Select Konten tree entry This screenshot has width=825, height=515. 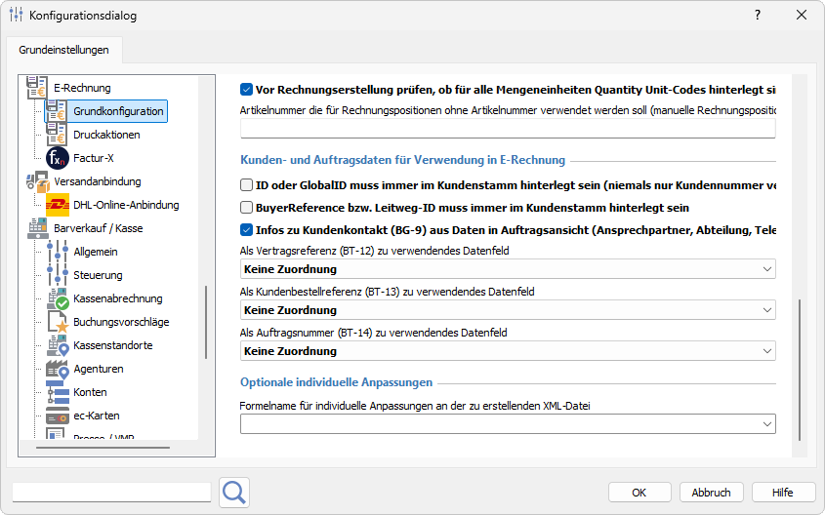(x=90, y=392)
